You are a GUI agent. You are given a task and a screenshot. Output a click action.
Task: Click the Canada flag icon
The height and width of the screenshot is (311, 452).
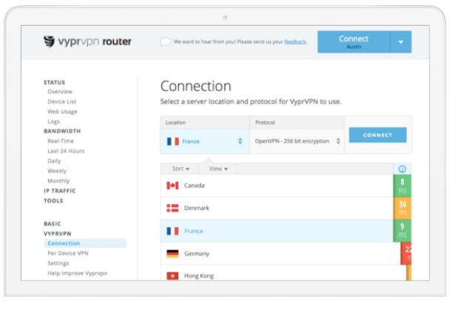tap(172, 185)
